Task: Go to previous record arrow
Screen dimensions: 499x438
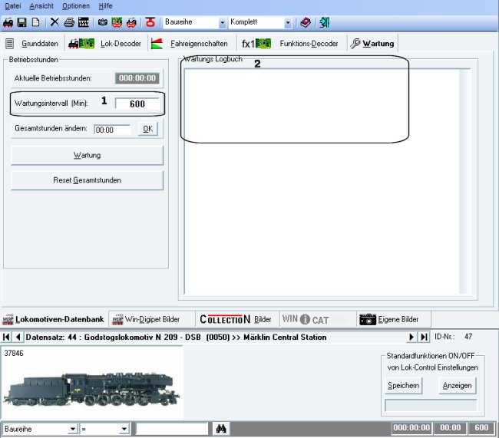Action: tap(18, 337)
